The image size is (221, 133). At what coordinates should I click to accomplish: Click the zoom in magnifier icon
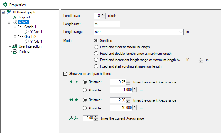tap(71, 118)
